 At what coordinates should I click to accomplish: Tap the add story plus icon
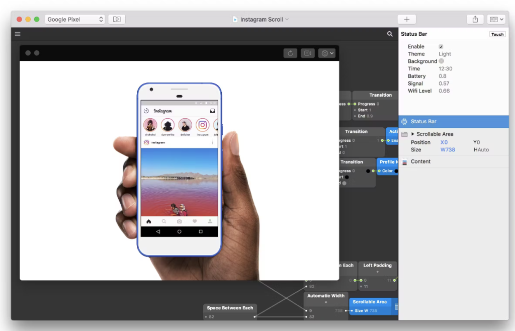[x=146, y=111]
